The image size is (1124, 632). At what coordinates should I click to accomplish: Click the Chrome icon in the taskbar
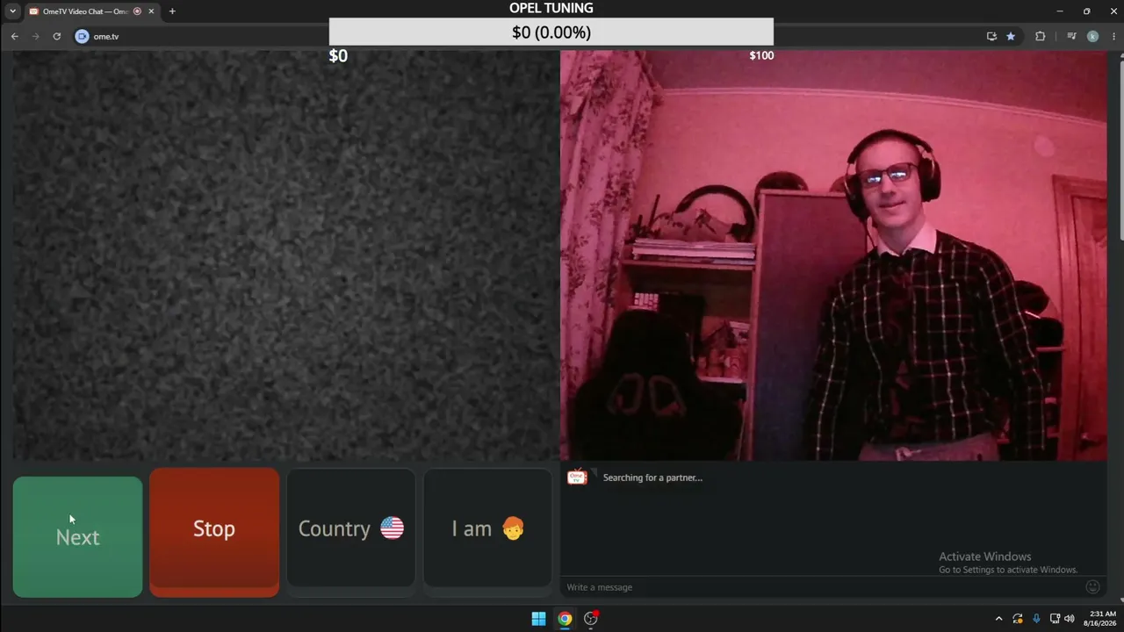pyautogui.click(x=565, y=619)
